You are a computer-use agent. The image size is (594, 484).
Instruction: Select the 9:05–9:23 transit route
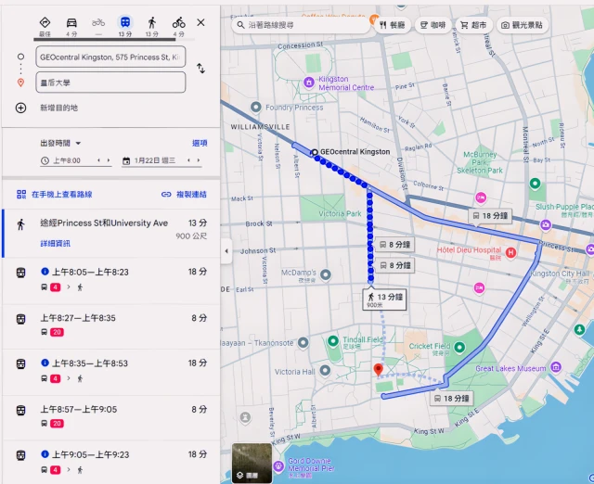tap(111, 463)
